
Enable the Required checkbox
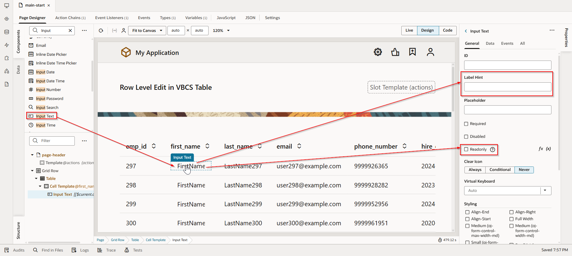click(466, 124)
